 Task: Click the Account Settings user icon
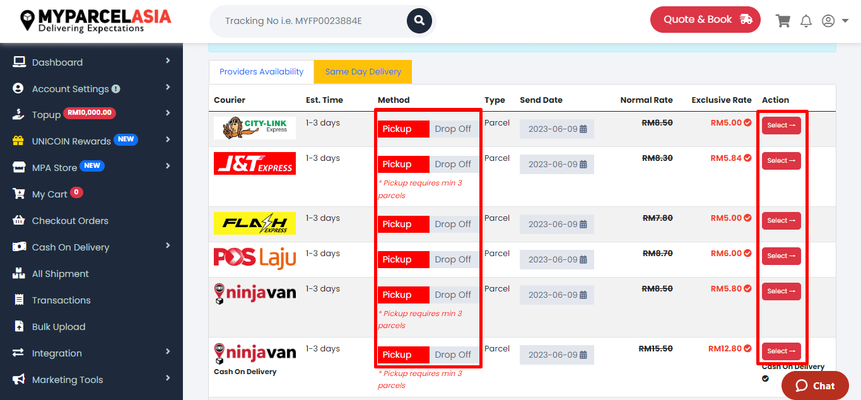pos(18,88)
